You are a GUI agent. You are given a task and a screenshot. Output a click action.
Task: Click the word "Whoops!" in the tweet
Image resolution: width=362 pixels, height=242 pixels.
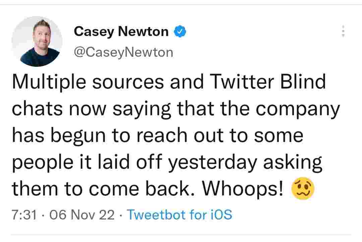pyautogui.click(x=244, y=190)
